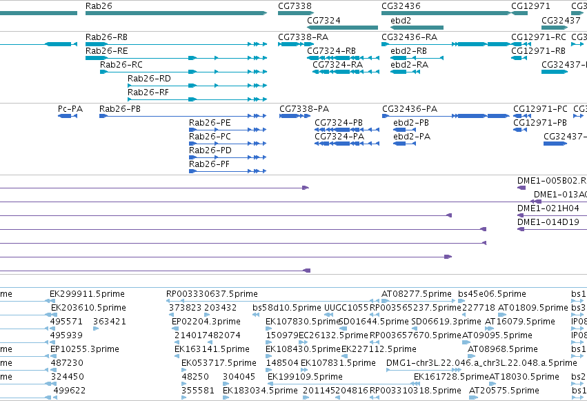Viewport: 587px width, 401px height.
Task: Select transcript Rab26-RE
Action: click(177, 58)
